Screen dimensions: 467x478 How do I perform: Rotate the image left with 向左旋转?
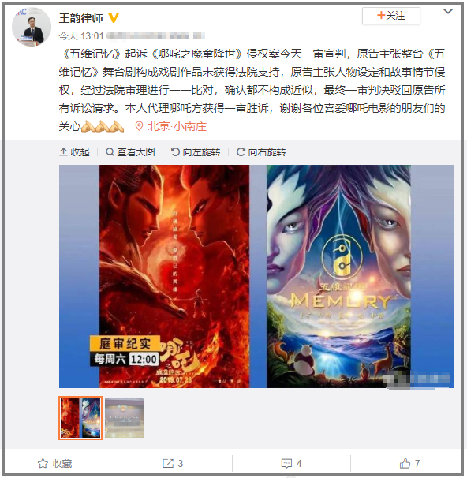(196, 151)
